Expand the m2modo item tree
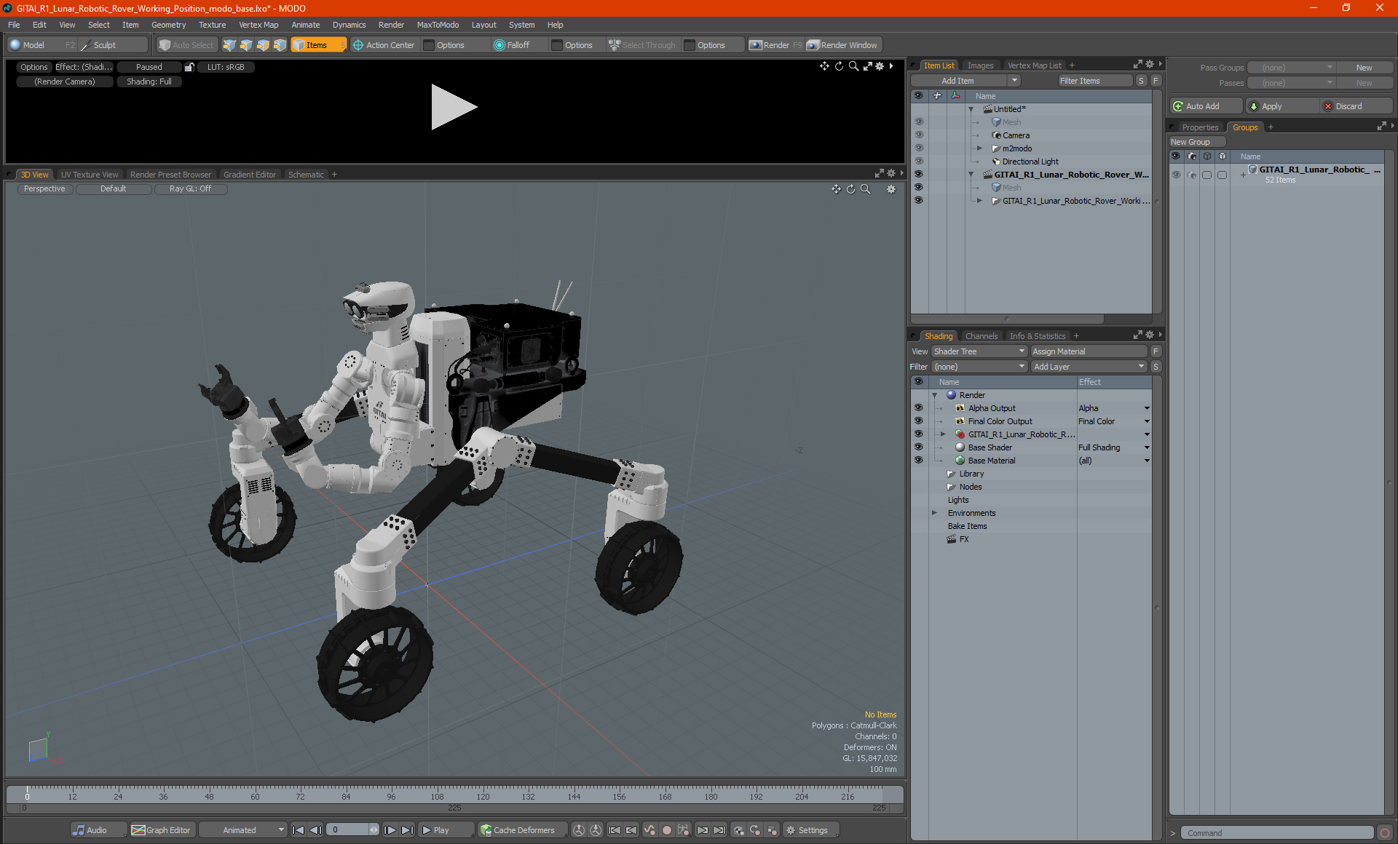Screen dimensions: 1398x844 [x=979, y=148]
